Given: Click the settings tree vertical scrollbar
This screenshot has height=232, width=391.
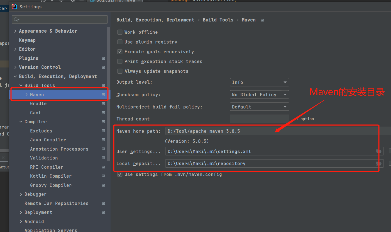Looking at the screenshot, I should click(x=109, y=94).
